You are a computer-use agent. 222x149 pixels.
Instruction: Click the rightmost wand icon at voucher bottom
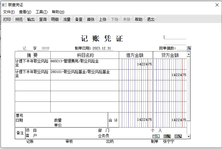178,136
